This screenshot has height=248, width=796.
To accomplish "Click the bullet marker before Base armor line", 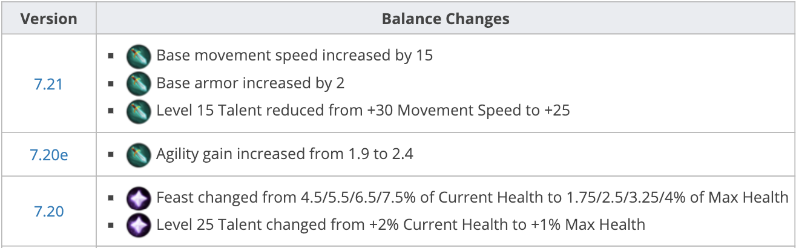I will coord(111,83).
